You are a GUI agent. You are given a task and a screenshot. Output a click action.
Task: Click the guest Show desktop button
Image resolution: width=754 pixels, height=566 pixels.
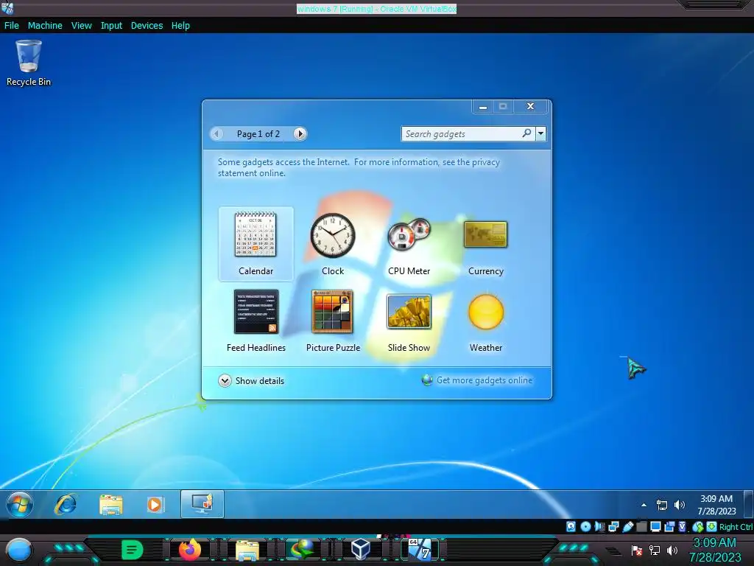(748, 504)
